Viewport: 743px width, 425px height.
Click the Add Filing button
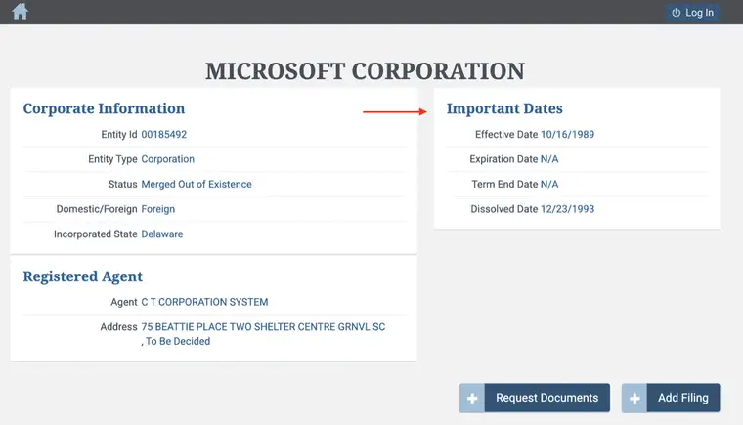(x=682, y=398)
